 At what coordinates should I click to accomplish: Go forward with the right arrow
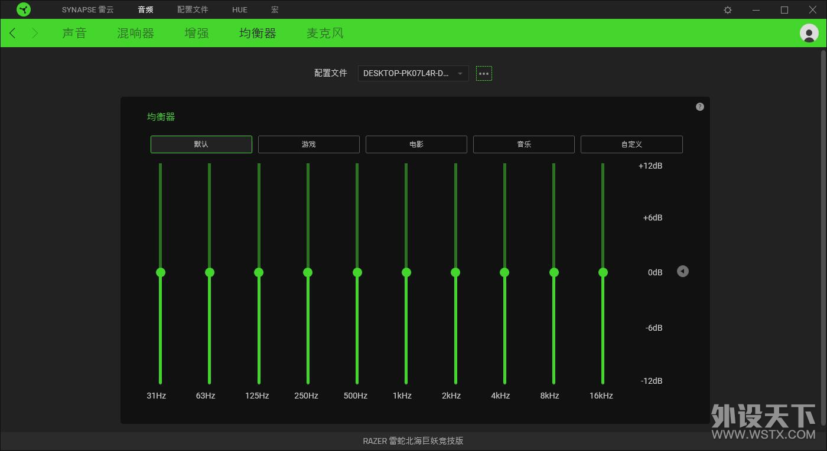coord(35,33)
